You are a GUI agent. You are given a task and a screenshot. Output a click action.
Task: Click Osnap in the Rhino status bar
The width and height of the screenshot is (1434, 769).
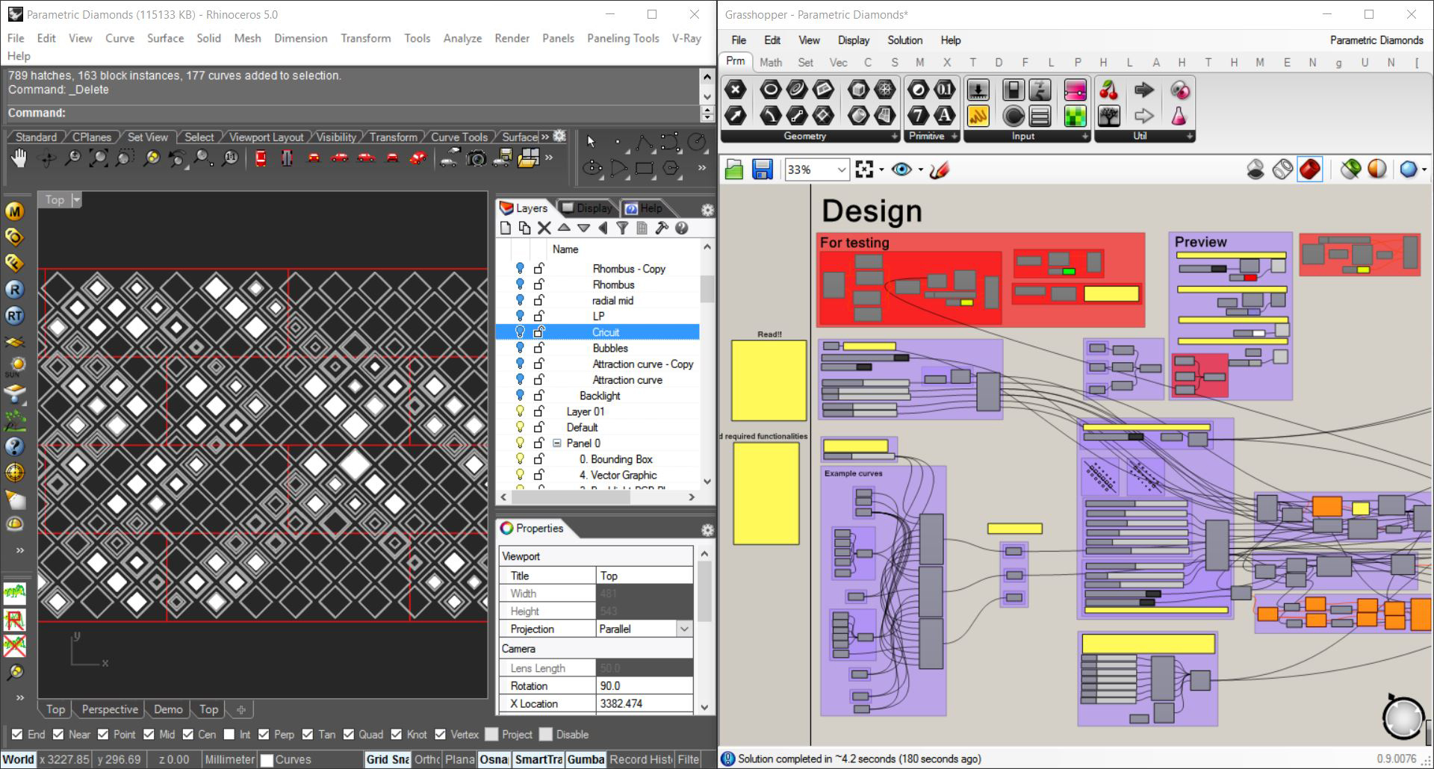(494, 759)
